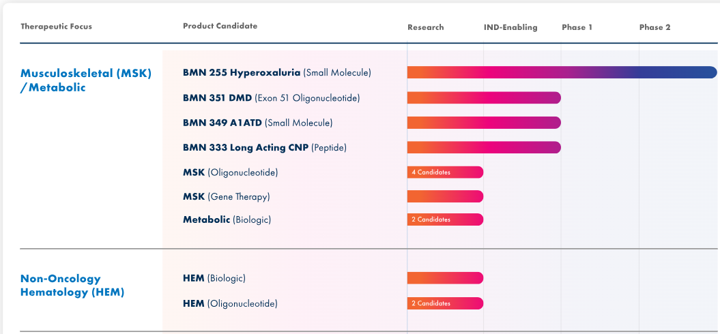Image resolution: width=720 pixels, height=334 pixels.
Task: Click the Phase 2 column header
Action: pyautogui.click(x=654, y=27)
